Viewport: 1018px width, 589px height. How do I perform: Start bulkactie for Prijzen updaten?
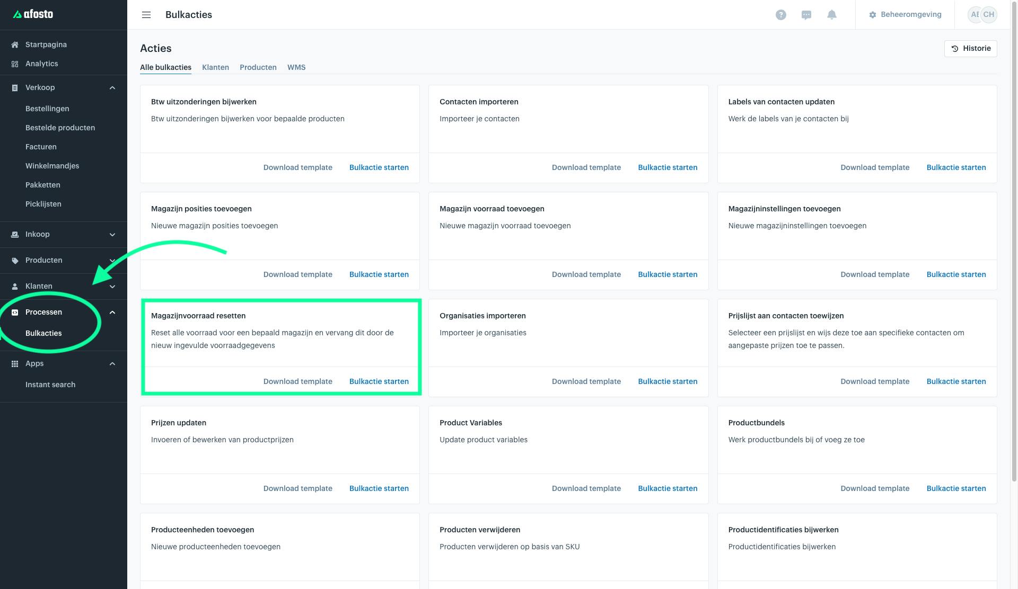(x=379, y=488)
